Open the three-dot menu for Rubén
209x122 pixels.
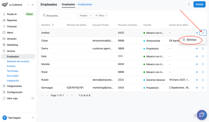[x=203, y=80]
